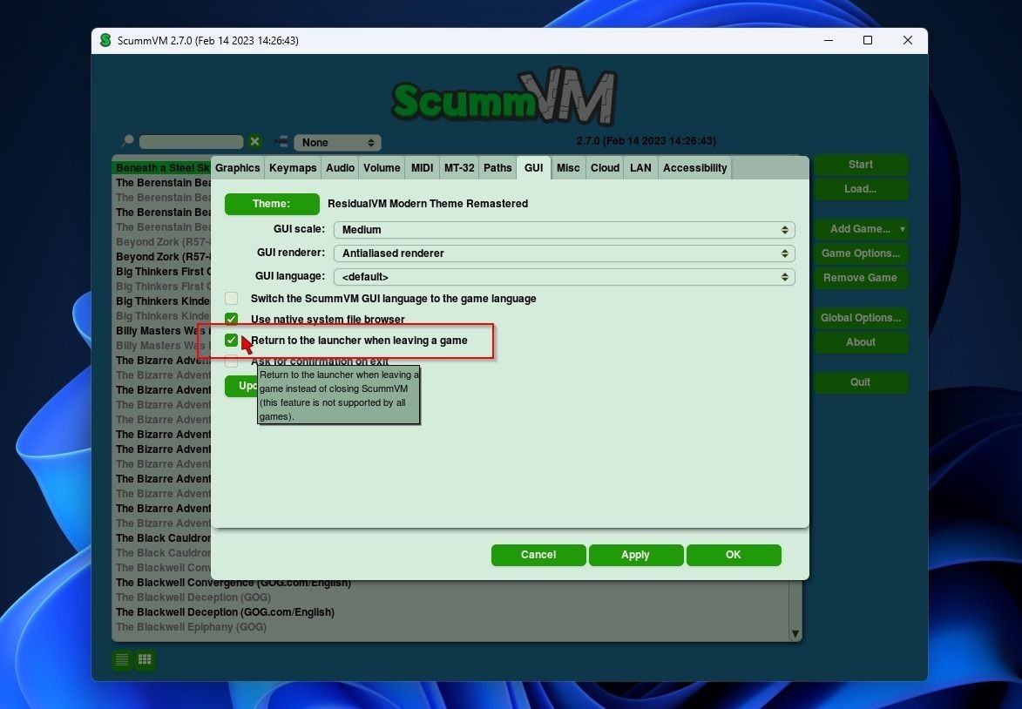
Task: Switch launcher to list view icon
Action: 122,659
